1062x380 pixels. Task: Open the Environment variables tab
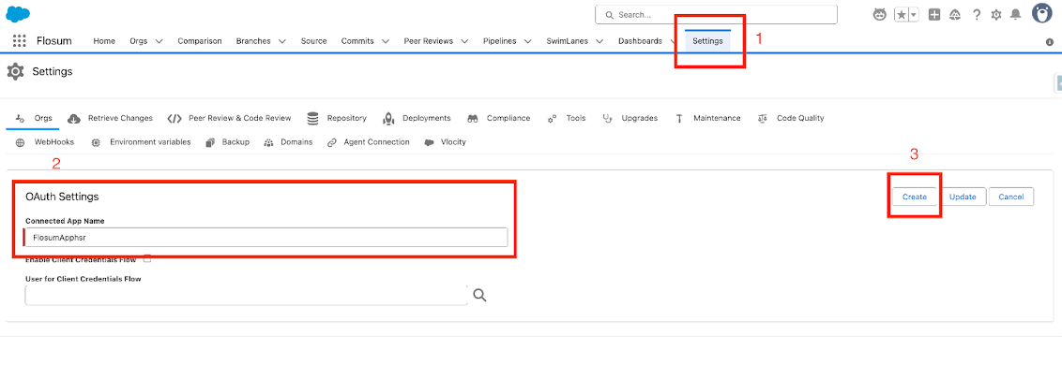140,142
